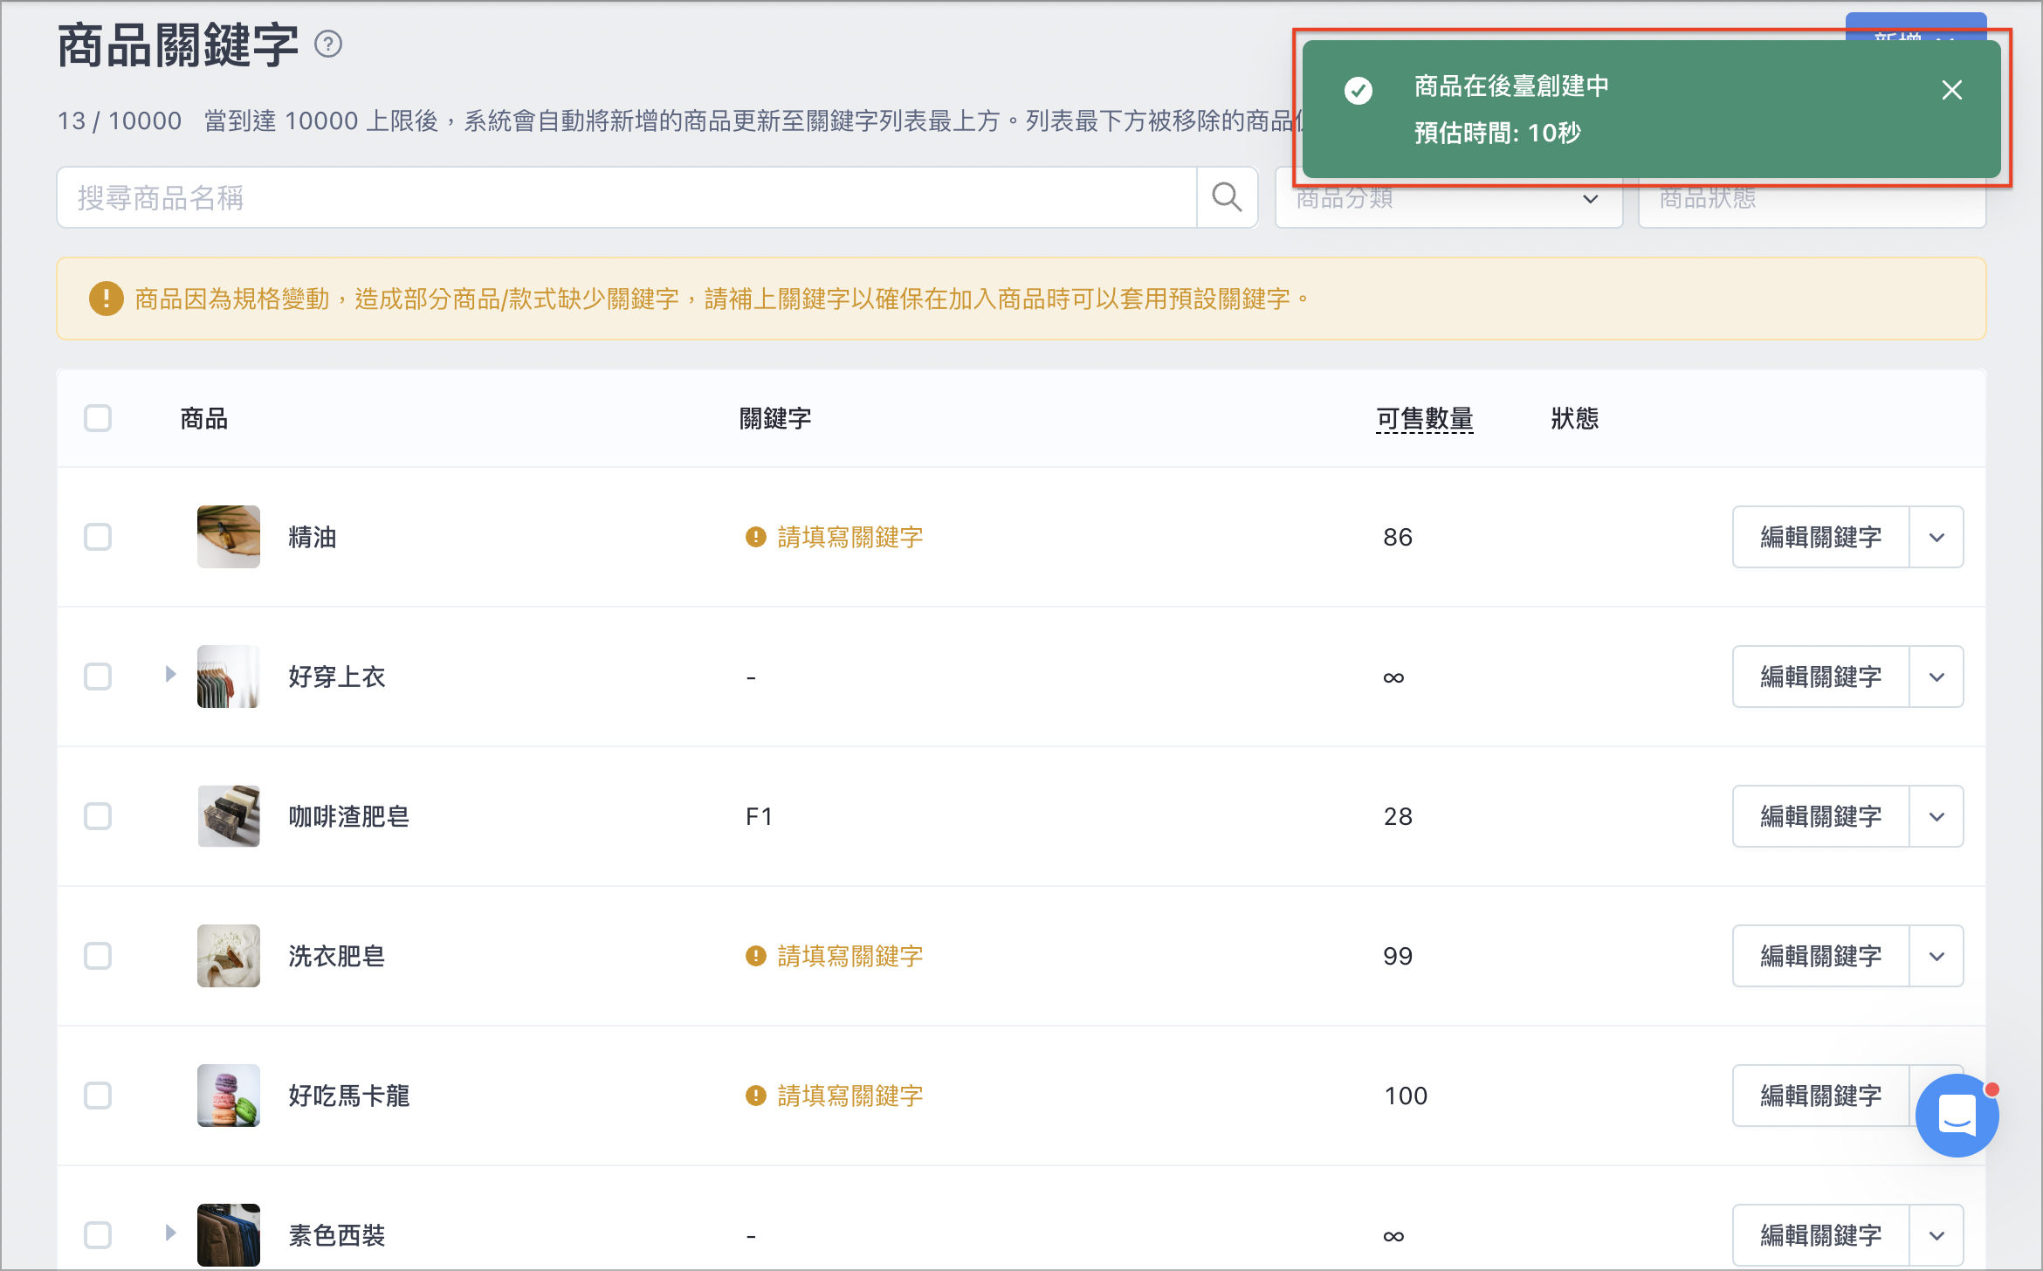Viewport: 2043px width, 1271px height.
Task: Click 編輯關鍵字 for 好穿上衣
Action: pyautogui.click(x=1820, y=677)
